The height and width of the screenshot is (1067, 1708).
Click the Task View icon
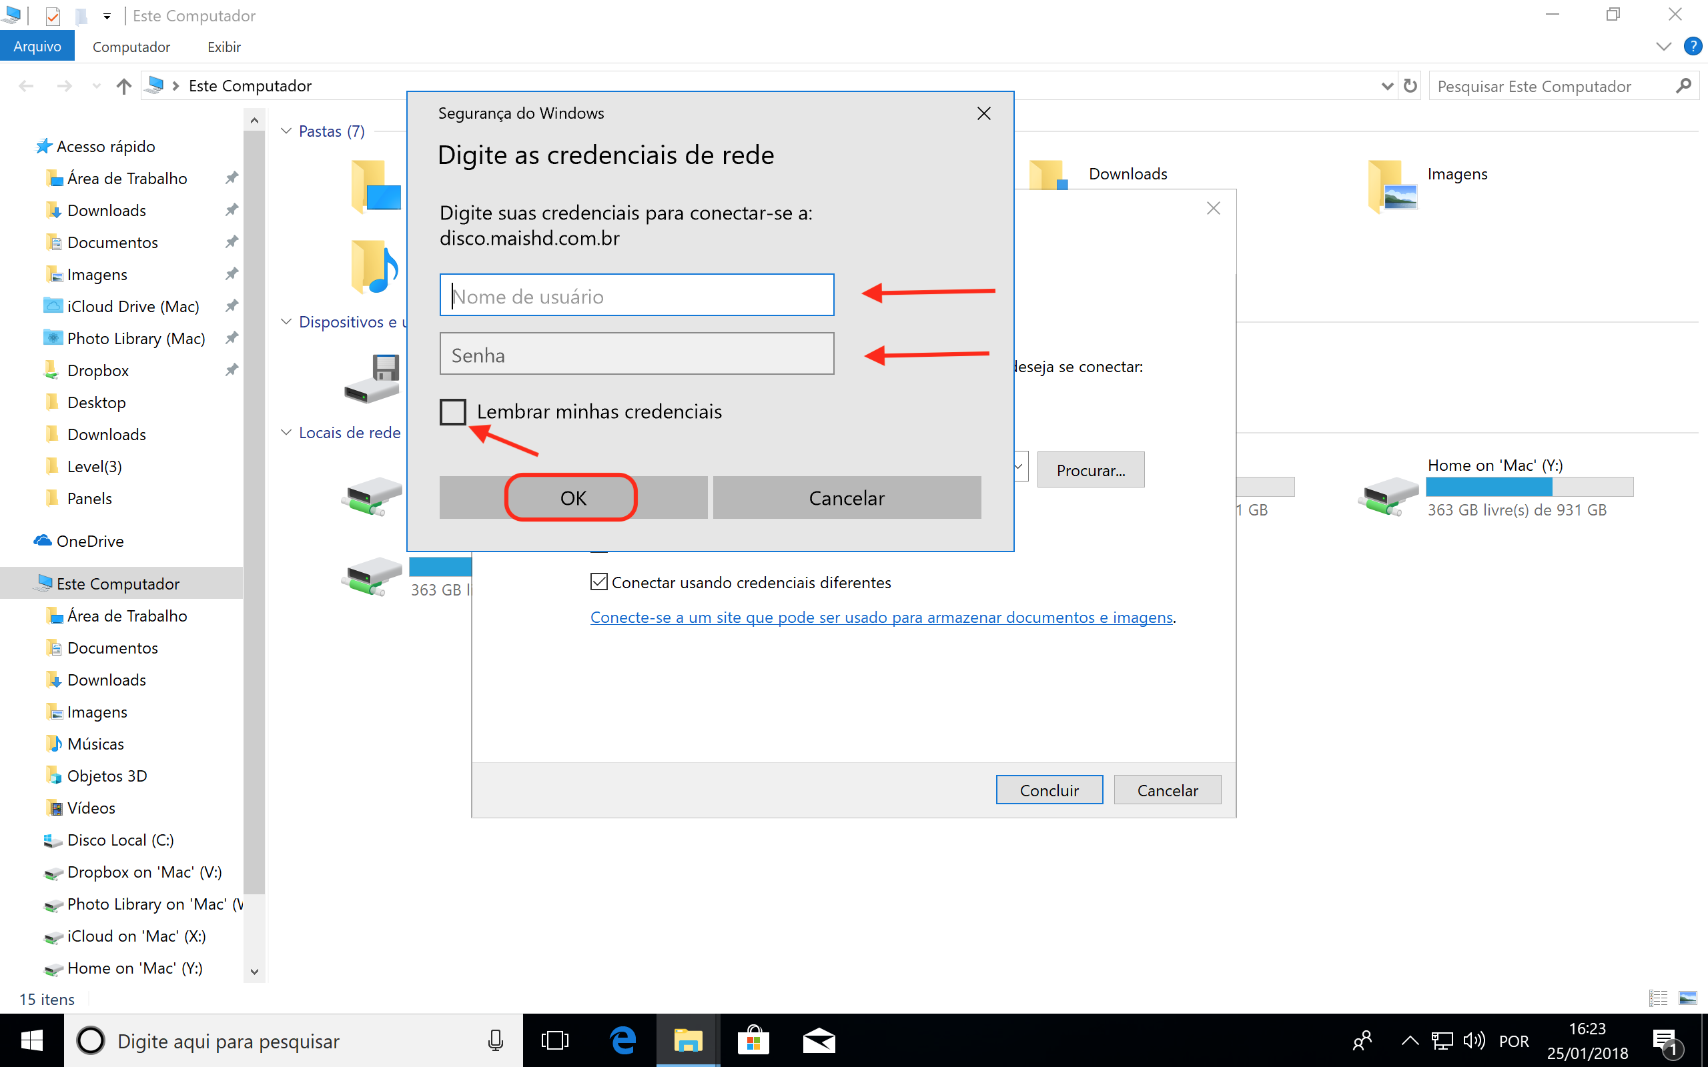[x=554, y=1040]
